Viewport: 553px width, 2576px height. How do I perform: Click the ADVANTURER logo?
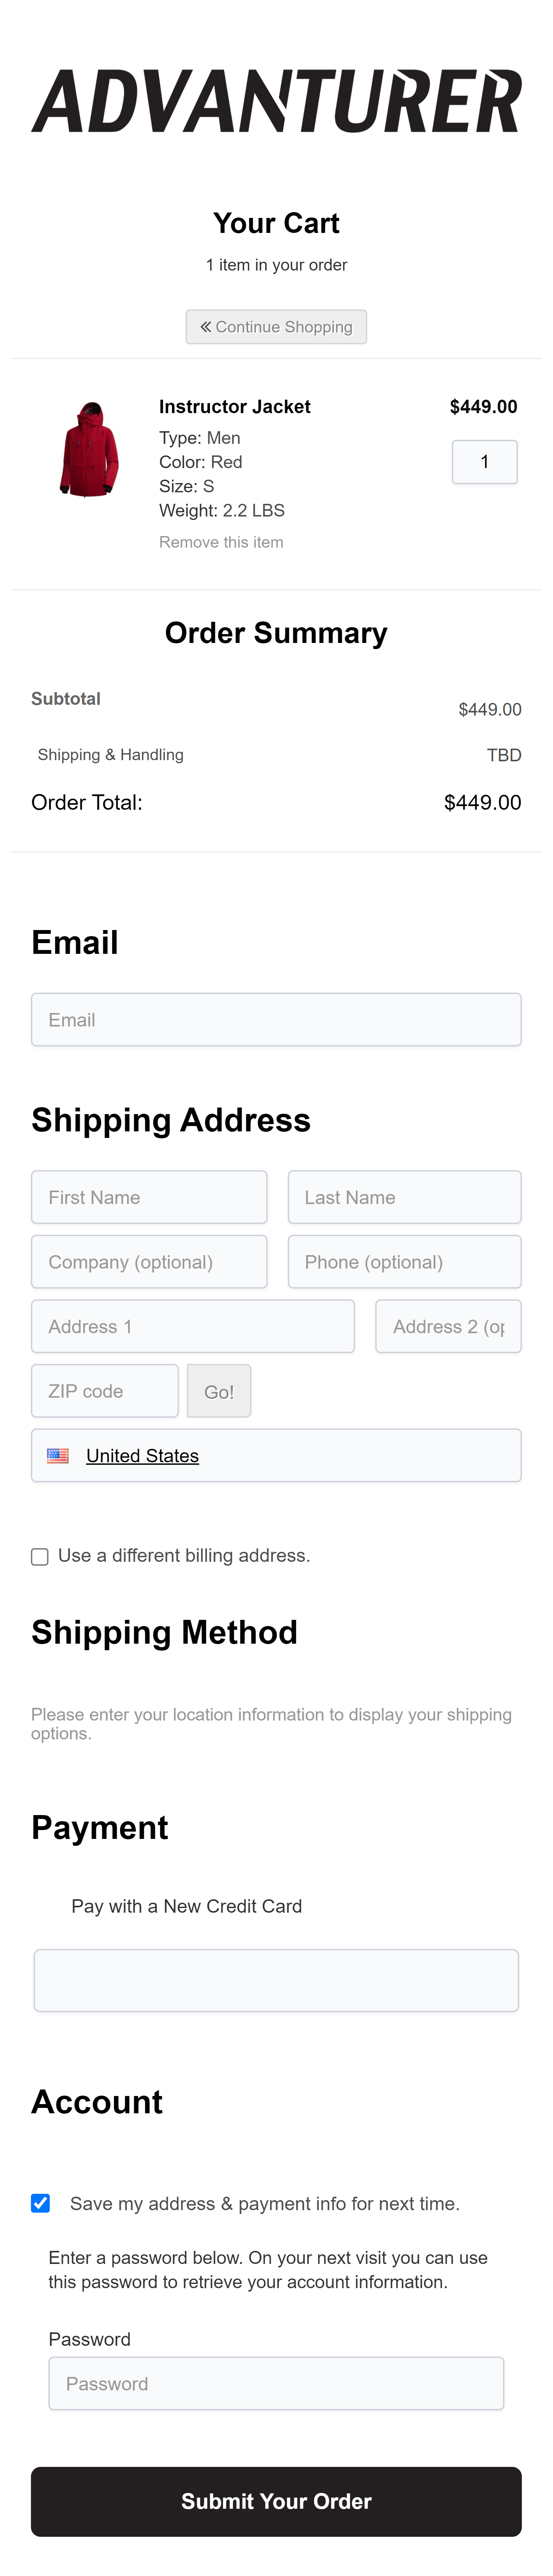276,101
